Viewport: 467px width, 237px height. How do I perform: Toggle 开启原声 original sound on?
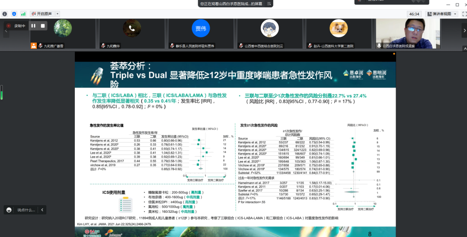point(41,14)
